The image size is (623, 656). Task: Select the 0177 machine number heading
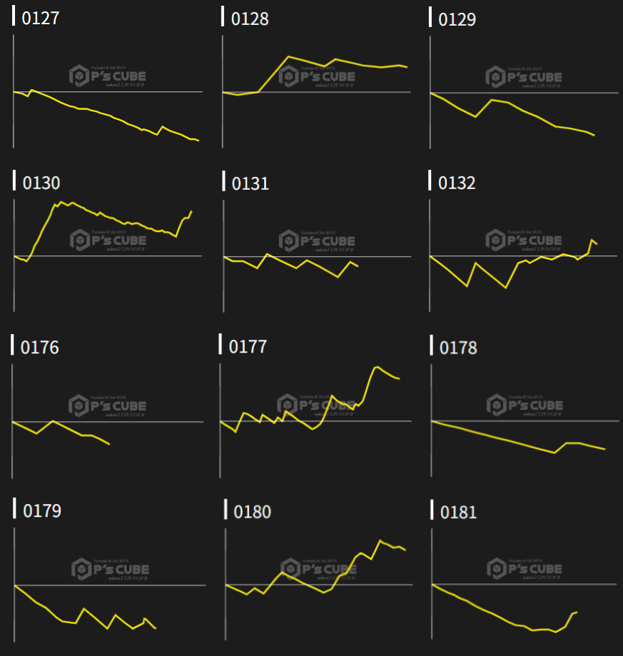(x=248, y=347)
